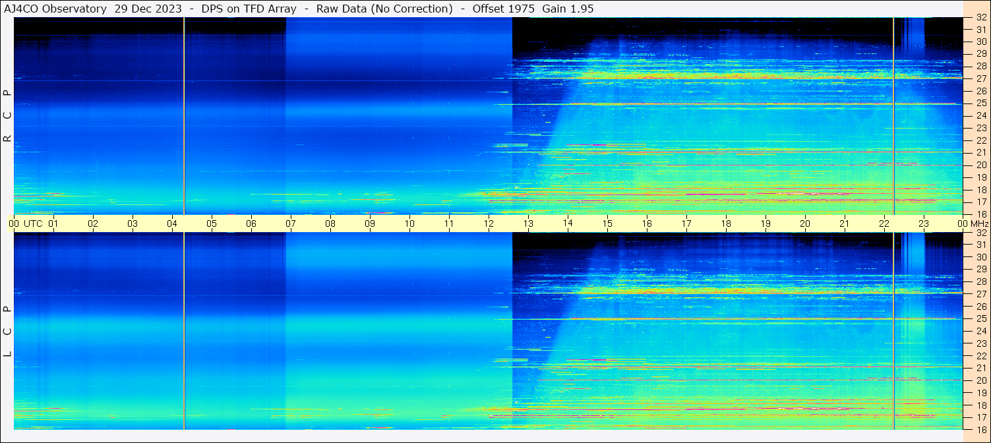
Task: Click the UTC label on the time axis
Action: [x=33, y=223]
